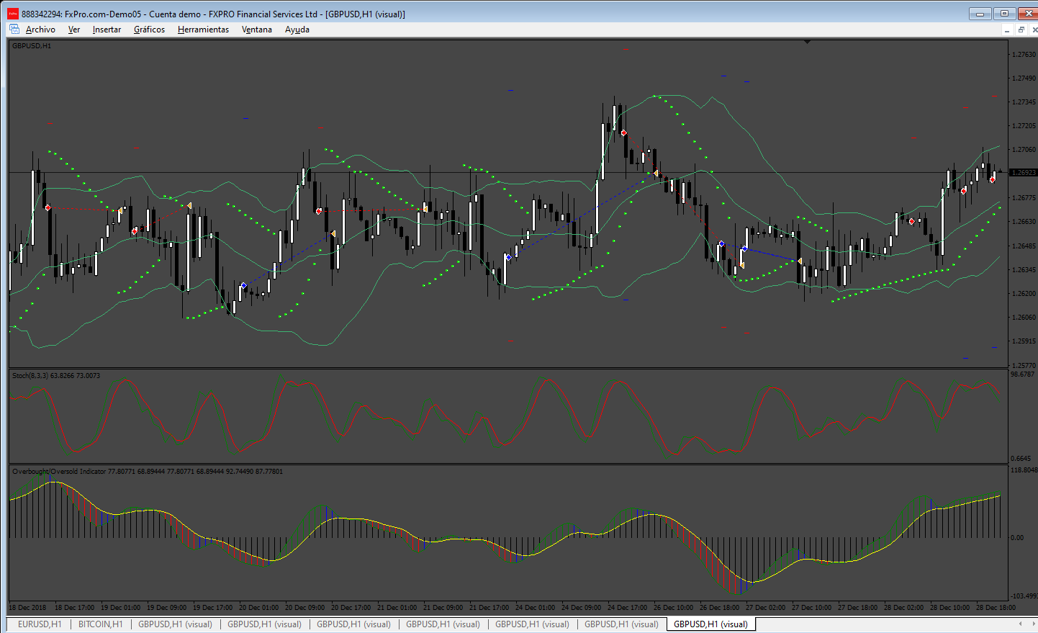1038x633 pixels.
Task: Click the 26 Dec 10:00 time label
Action: (674, 608)
